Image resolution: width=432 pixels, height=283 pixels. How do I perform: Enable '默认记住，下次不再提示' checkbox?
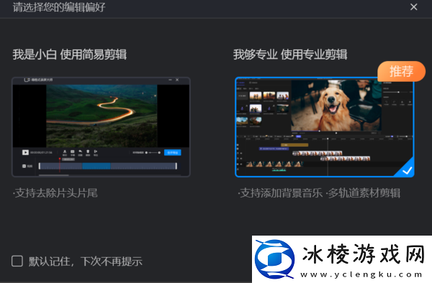pyautogui.click(x=17, y=261)
